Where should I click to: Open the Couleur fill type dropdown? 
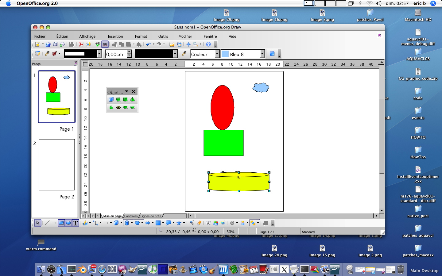pos(217,54)
